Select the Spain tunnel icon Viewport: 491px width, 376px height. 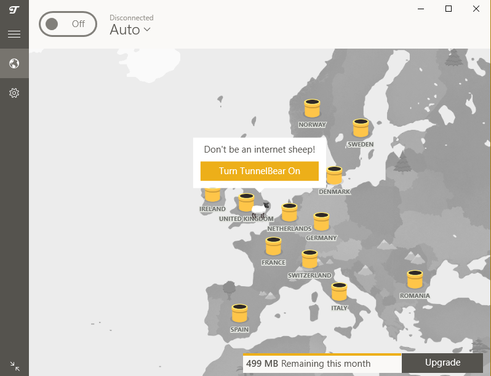(x=239, y=313)
